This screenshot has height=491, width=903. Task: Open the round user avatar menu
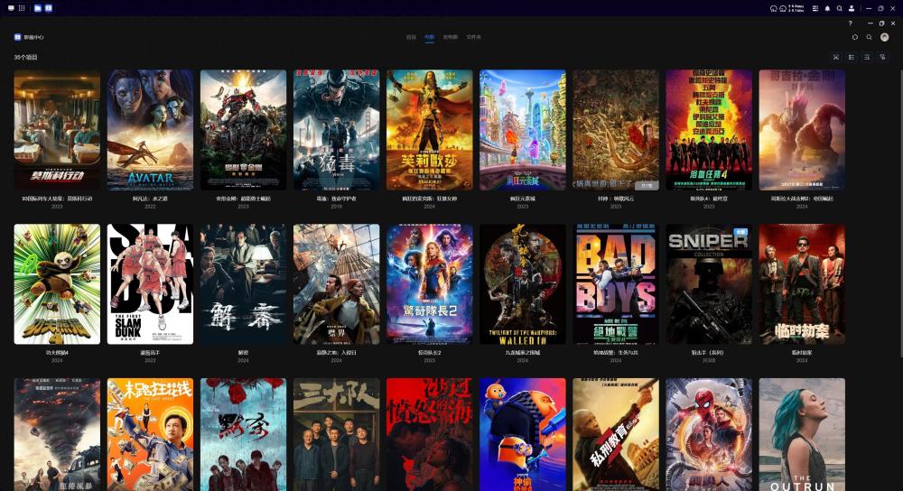pyautogui.click(x=884, y=37)
